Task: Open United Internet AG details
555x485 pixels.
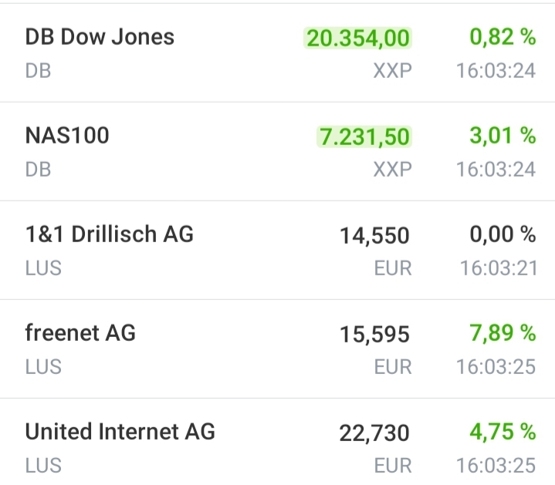Action: 120,432
